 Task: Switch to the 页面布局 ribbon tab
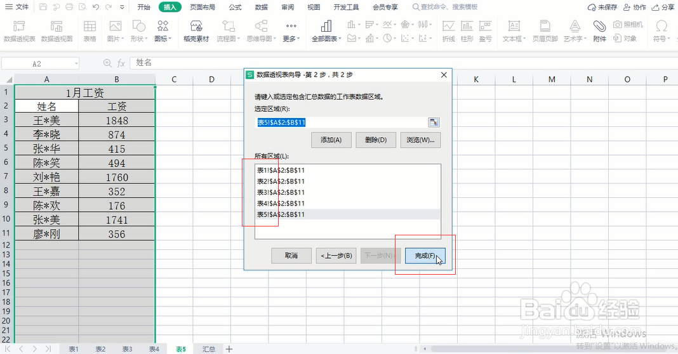click(x=203, y=7)
